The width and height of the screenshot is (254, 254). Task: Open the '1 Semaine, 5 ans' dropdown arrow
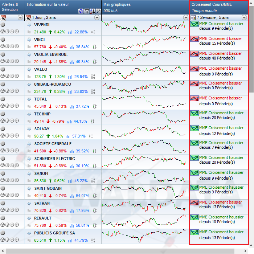(244, 17)
